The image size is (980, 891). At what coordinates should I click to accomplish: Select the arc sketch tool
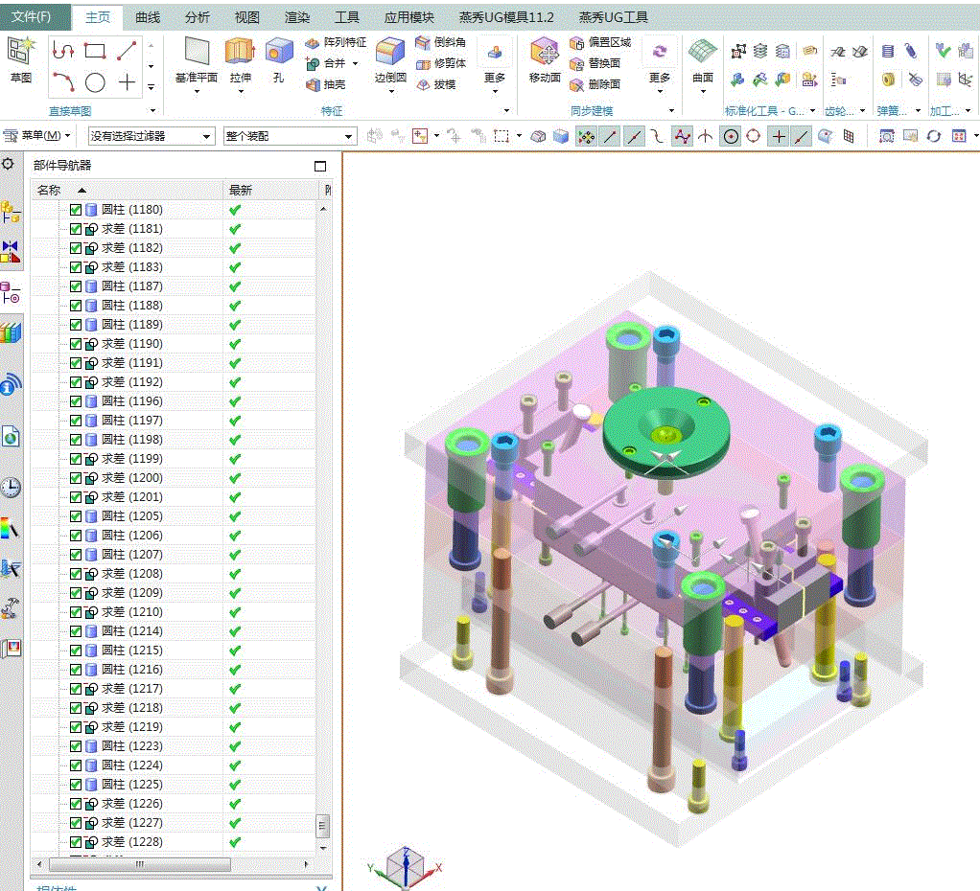point(63,81)
